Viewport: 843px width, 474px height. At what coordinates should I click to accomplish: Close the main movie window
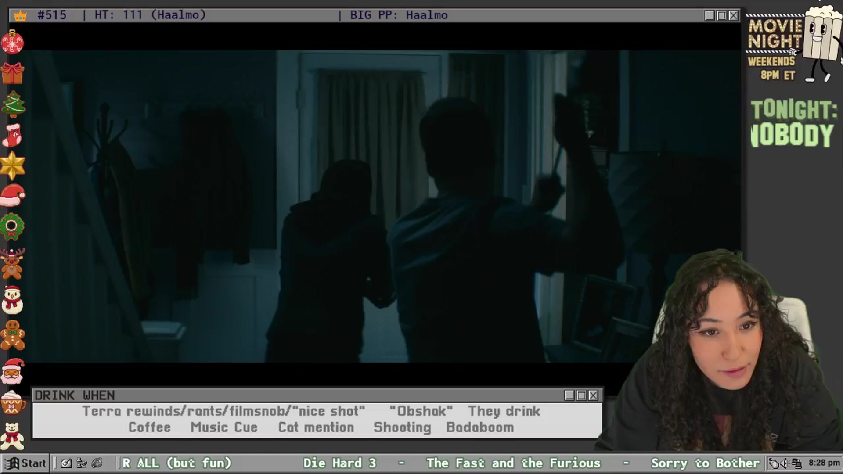(733, 15)
